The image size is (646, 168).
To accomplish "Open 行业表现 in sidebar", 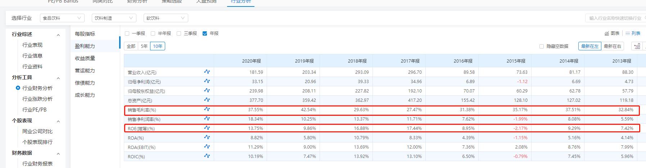I will tap(32, 45).
